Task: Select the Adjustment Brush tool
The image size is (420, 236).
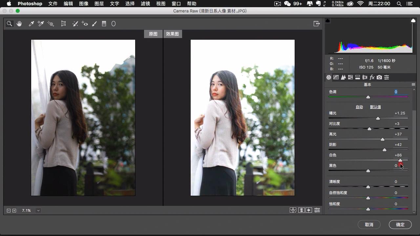Action: pos(94,24)
